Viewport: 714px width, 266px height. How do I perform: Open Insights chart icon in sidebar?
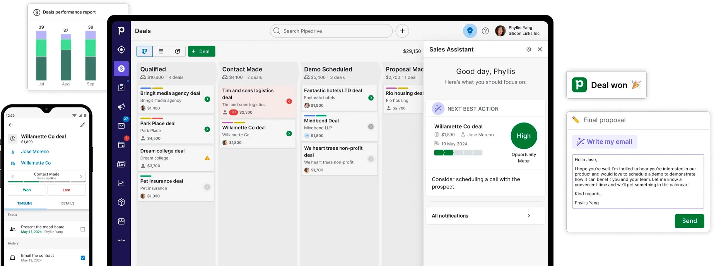121,183
